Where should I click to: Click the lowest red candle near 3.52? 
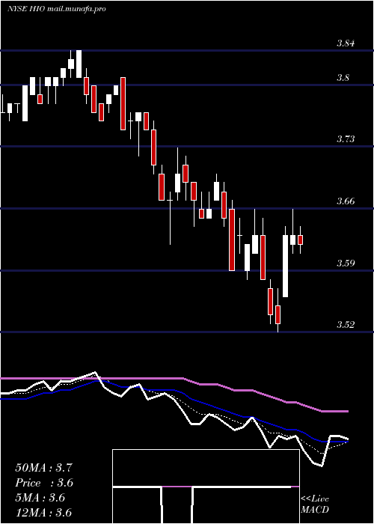click(278, 314)
